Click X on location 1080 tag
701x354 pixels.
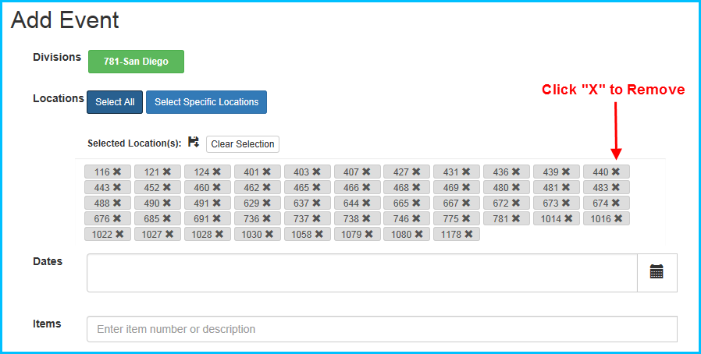click(x=418, y=234)
